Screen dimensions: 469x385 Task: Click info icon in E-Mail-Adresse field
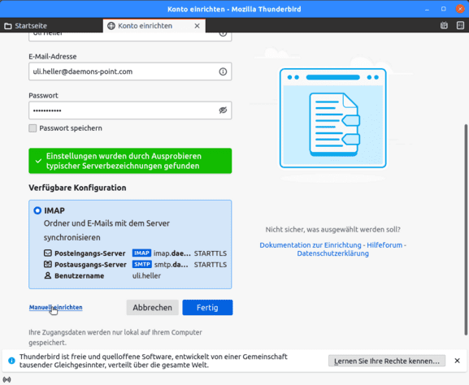point(223,71)
